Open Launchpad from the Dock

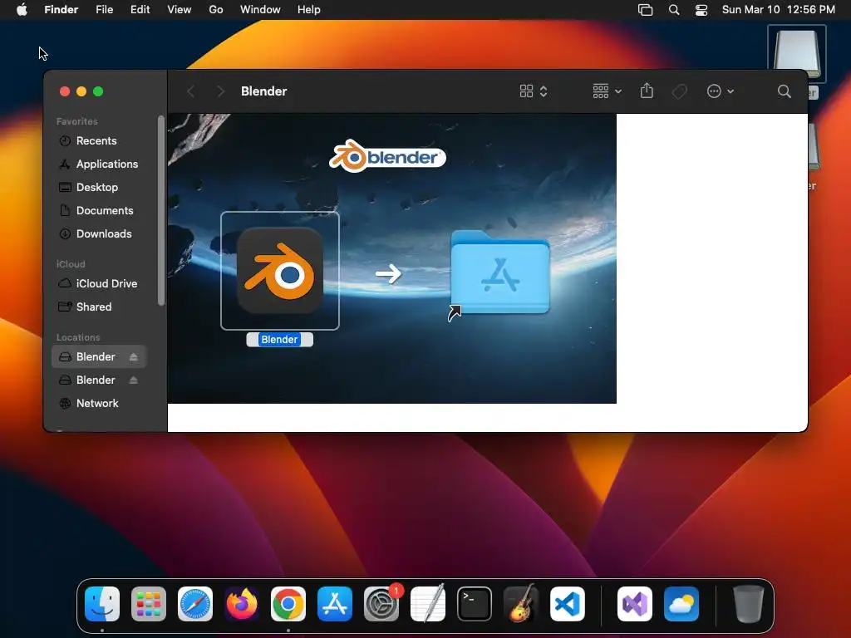(x=149, y=604)
